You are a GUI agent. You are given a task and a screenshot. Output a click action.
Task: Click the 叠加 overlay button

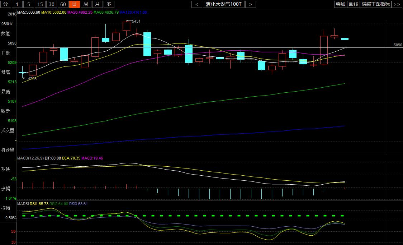pyautogui.click(x=340, y=4)
